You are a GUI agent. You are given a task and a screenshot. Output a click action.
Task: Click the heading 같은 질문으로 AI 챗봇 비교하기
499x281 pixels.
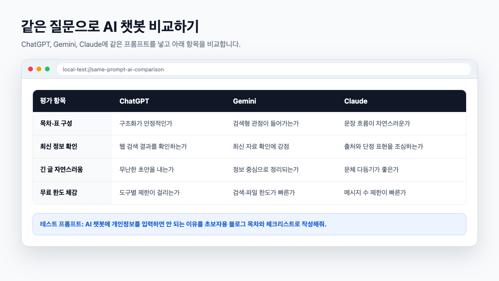(x=110, y=27)
